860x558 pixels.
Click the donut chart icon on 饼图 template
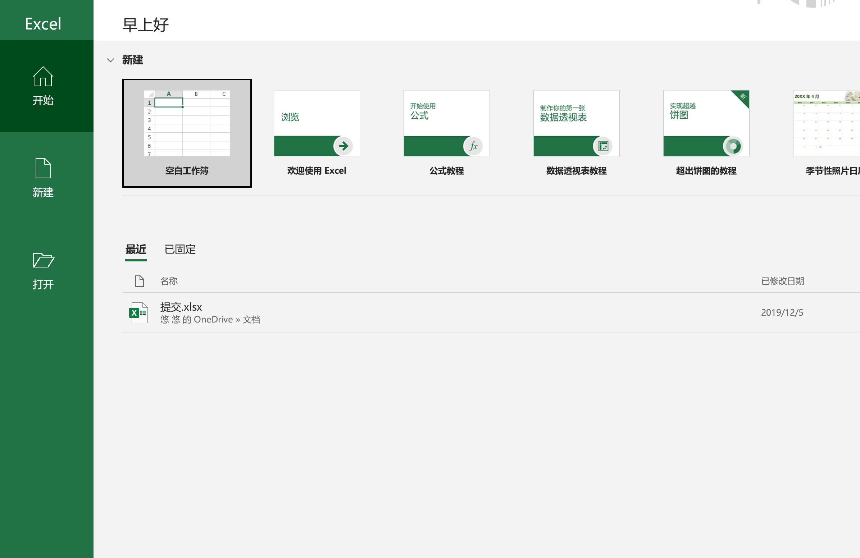(733, 146)
